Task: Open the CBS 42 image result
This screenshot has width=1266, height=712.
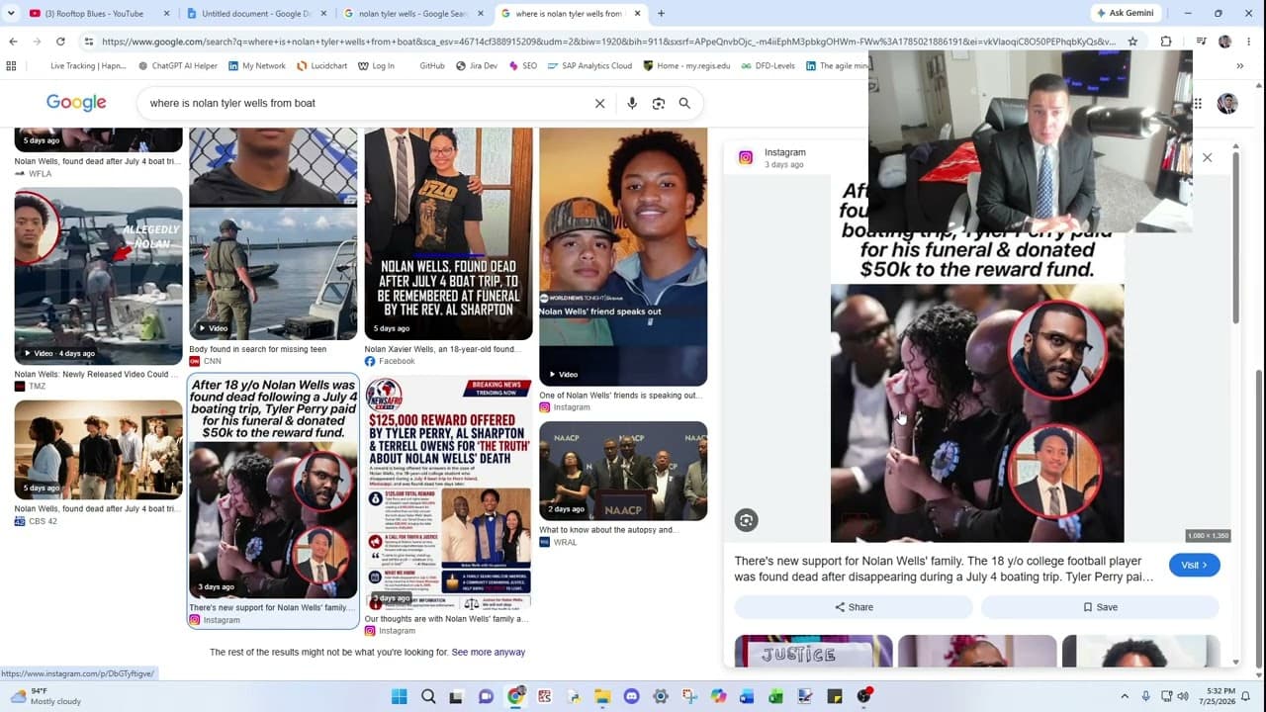Action: click(99, 450)
